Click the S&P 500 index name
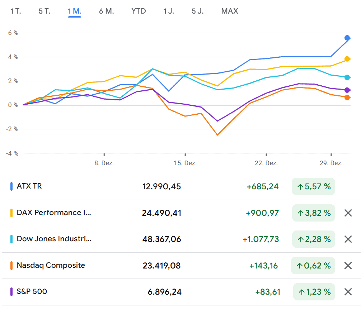 click(32, 291)
